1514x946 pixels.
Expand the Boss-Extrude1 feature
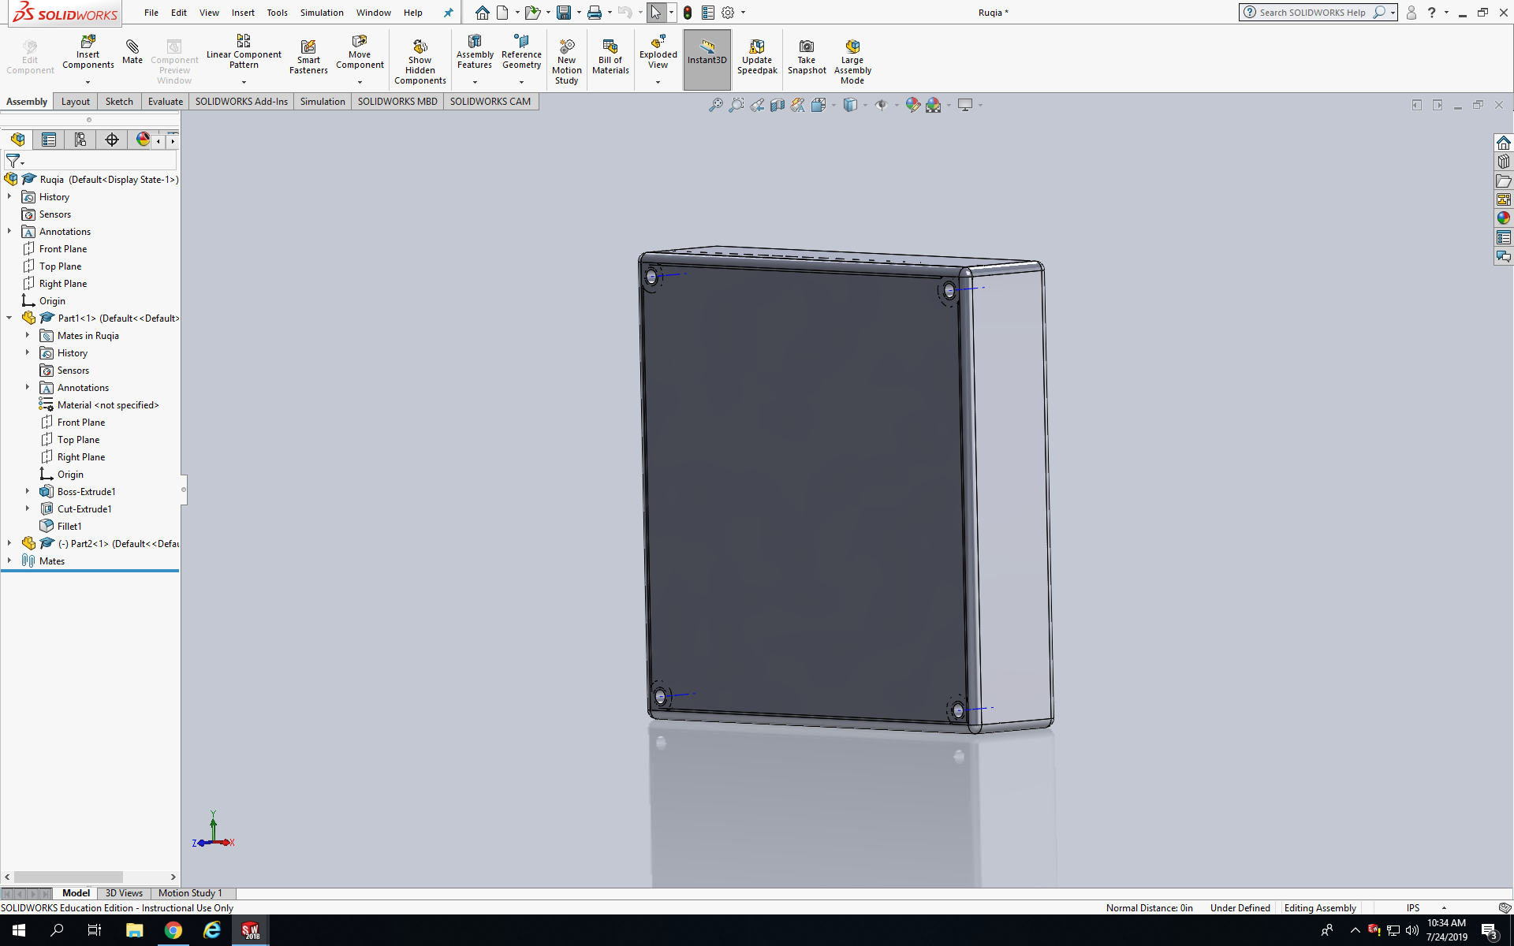pos(28,491)
